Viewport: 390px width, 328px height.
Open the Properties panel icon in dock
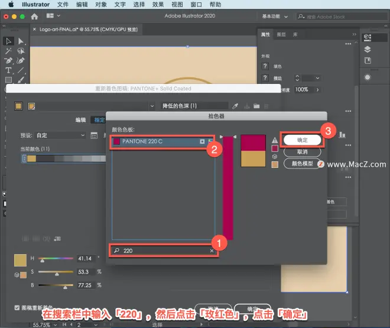[368, 38]
